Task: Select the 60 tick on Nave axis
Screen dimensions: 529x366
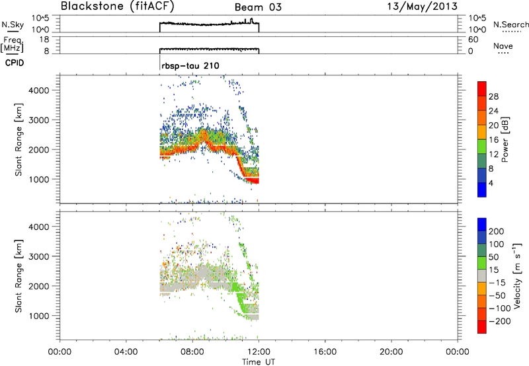Action: tap(473, 40)
